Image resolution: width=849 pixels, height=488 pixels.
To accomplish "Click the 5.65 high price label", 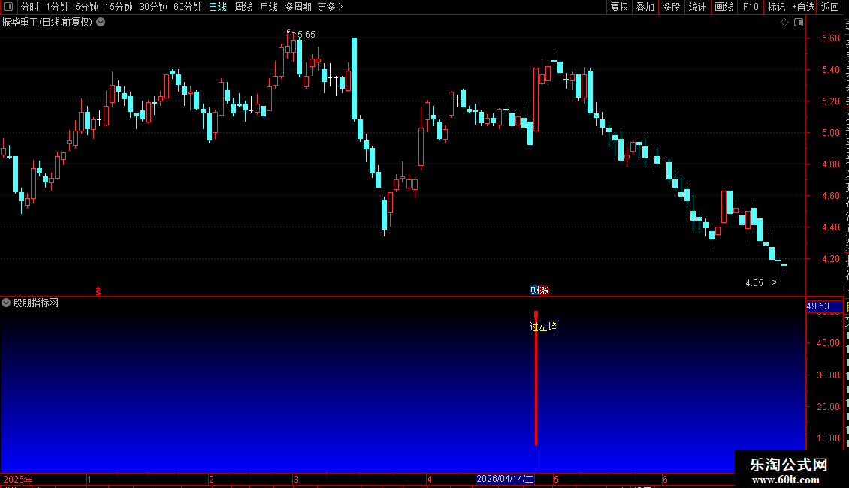I will tap(307, 34).
